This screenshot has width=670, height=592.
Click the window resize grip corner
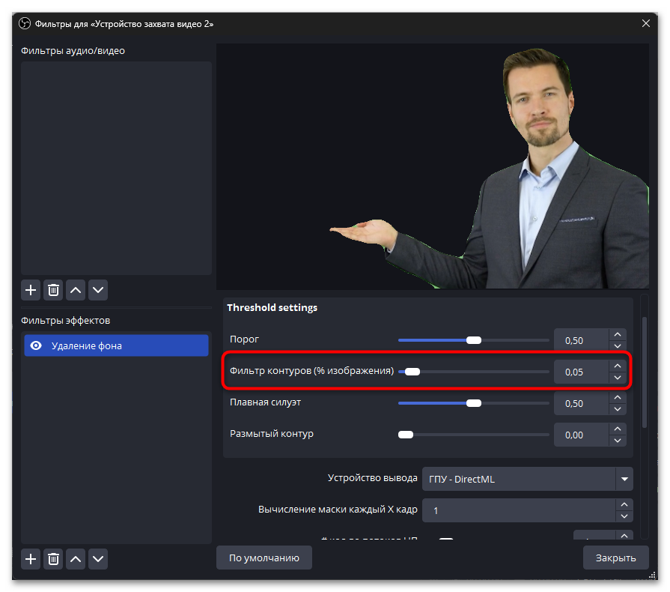click(652, 575)
